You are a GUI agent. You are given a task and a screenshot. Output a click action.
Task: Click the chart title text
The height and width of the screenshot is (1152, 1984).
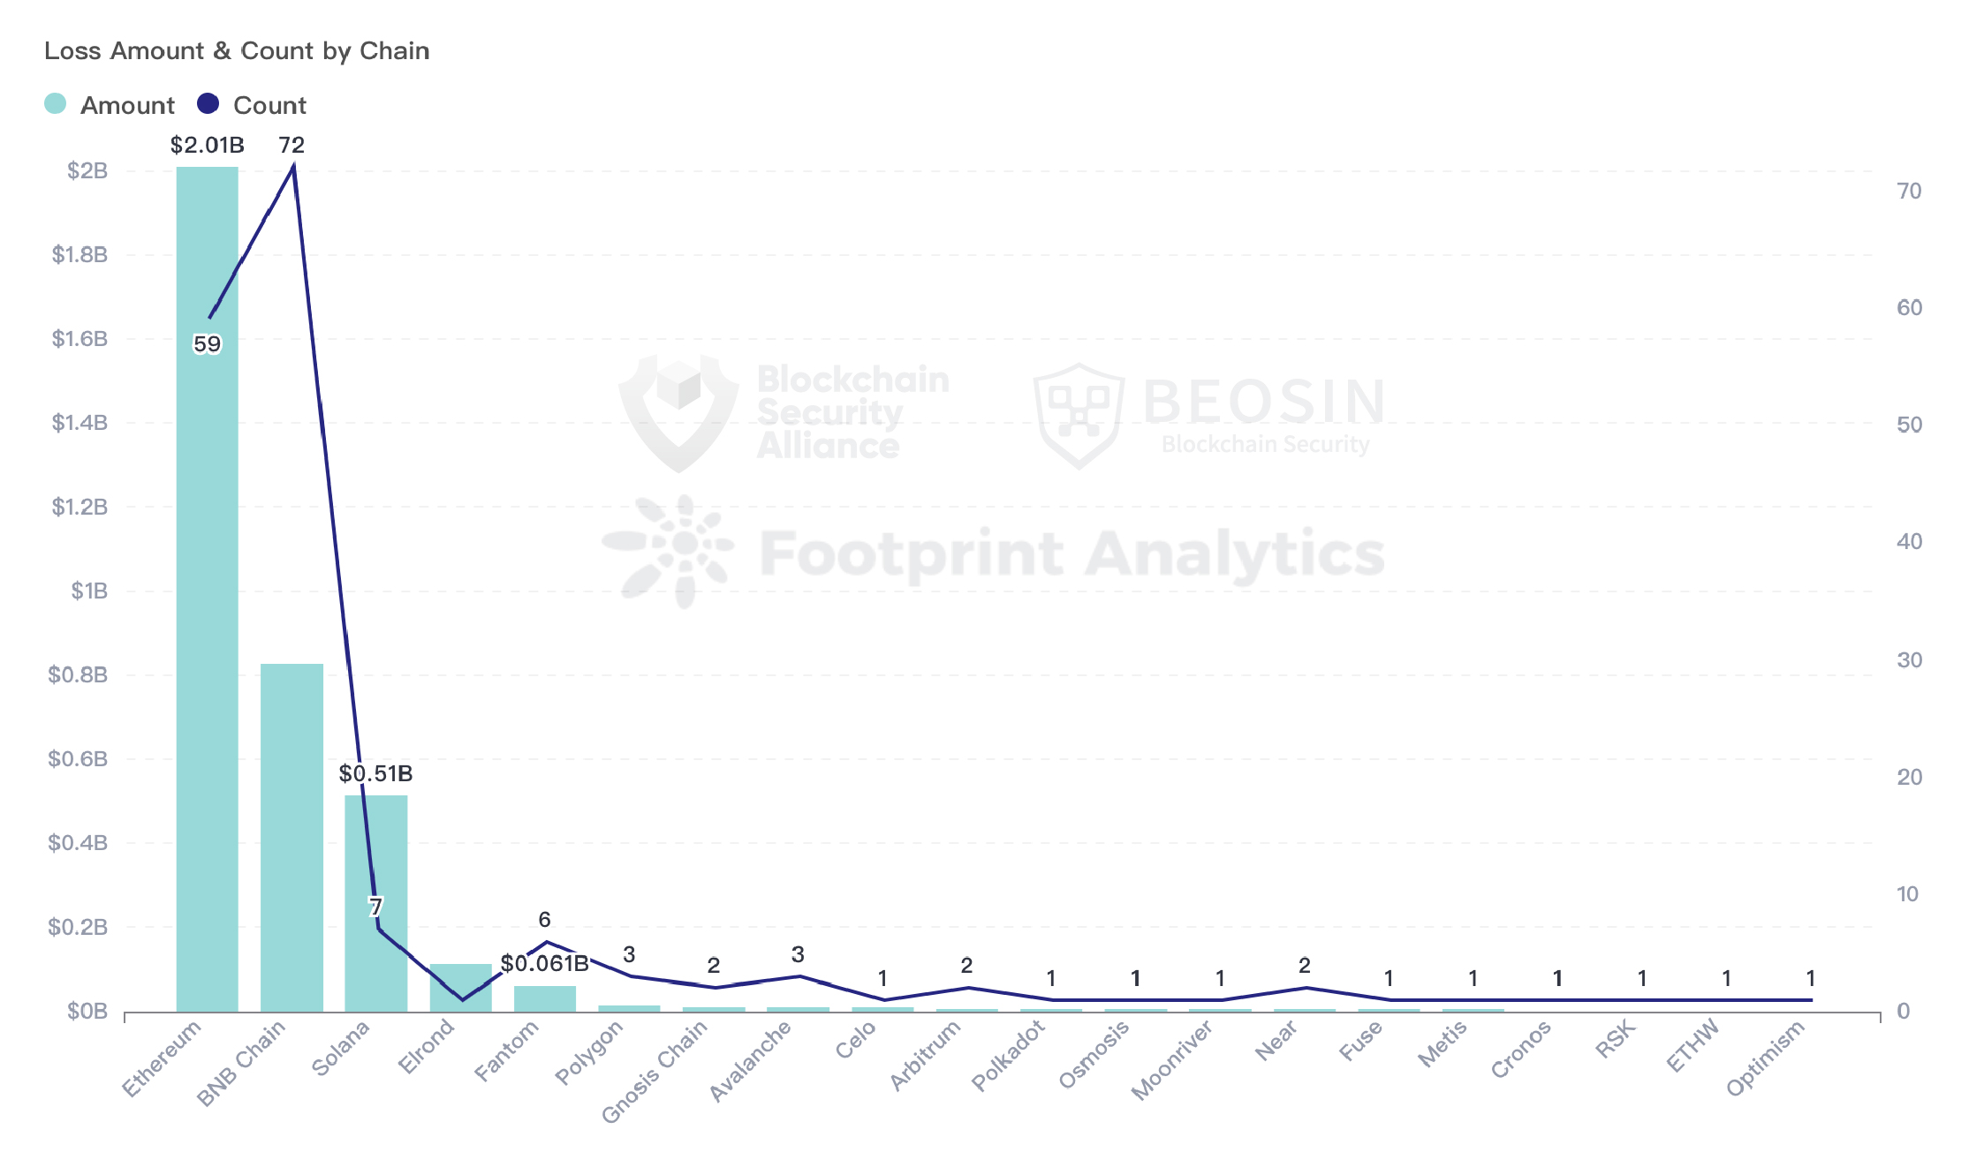click(x=237, y=51)
